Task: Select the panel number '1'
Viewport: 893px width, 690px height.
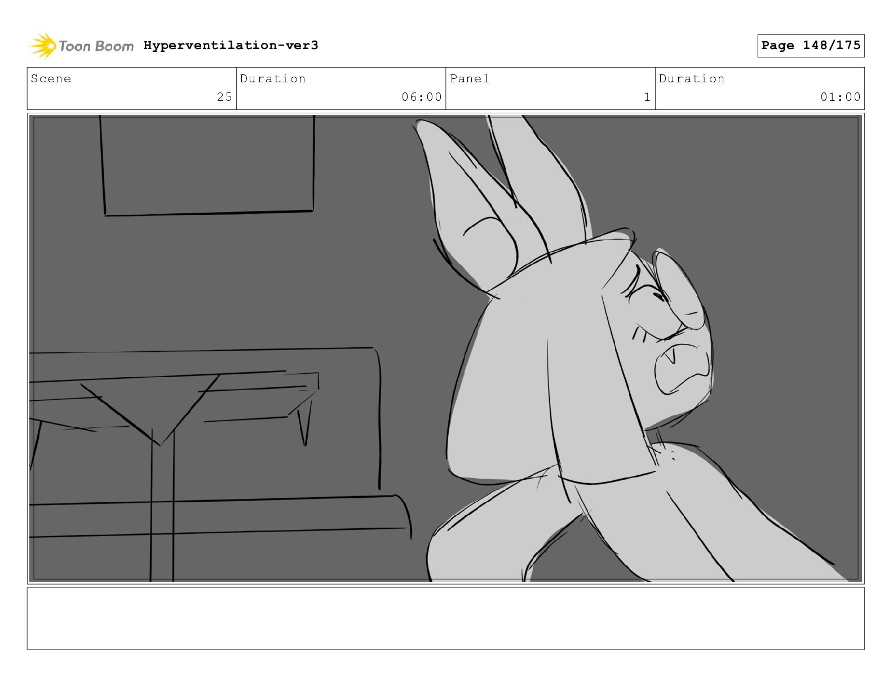Action: pos(647,97)
